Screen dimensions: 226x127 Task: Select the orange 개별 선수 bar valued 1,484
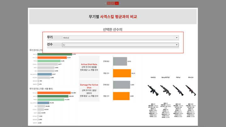[121, 96]
